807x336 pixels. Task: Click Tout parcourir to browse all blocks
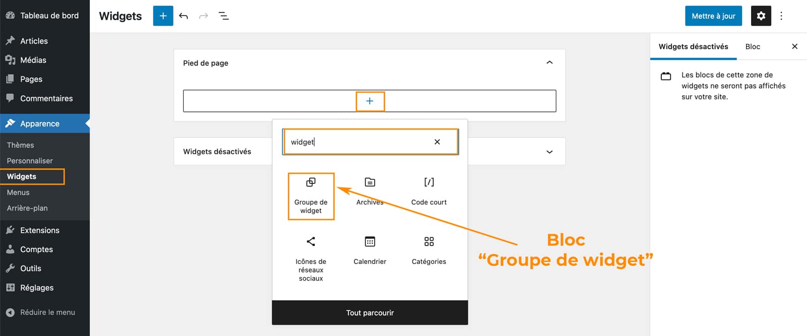pyautogui.click(x=370, y=313)
